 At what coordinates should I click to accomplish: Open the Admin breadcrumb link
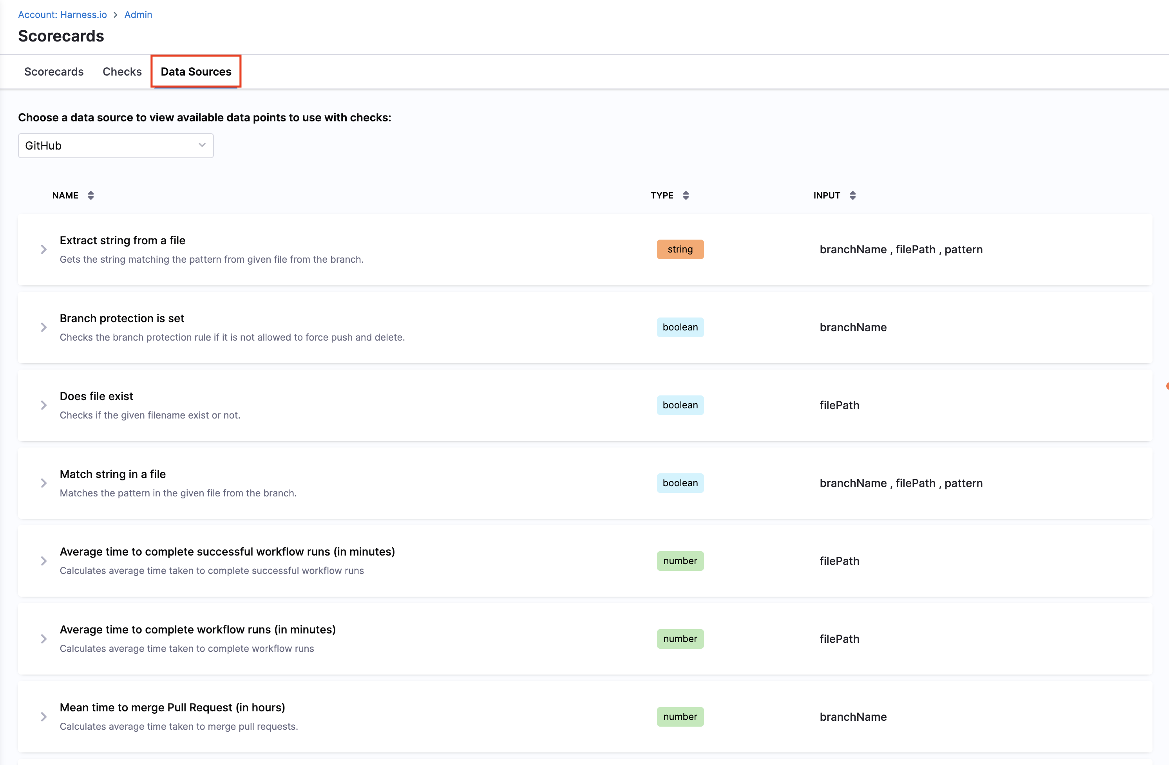(x=138, y=15)
